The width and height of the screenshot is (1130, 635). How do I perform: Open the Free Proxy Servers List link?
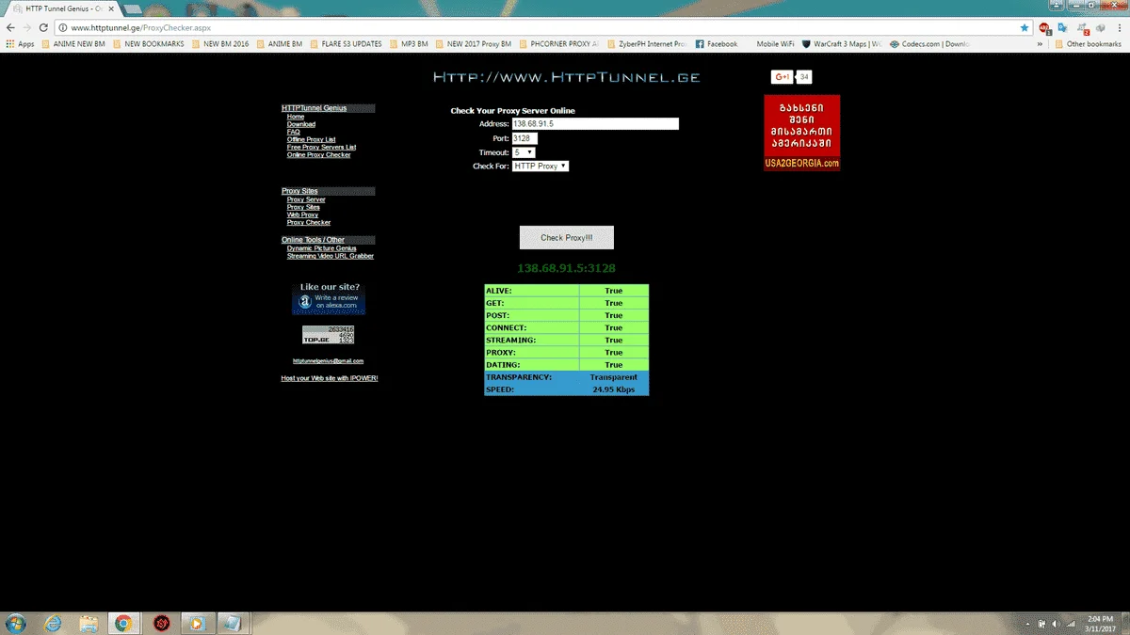click(322, 147)
